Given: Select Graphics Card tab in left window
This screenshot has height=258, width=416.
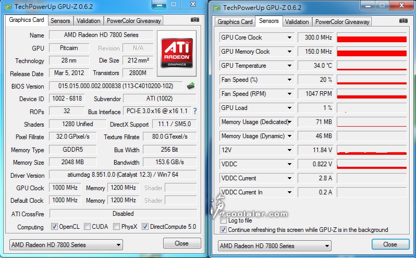Looking at the screenshot, I should 27,20.
